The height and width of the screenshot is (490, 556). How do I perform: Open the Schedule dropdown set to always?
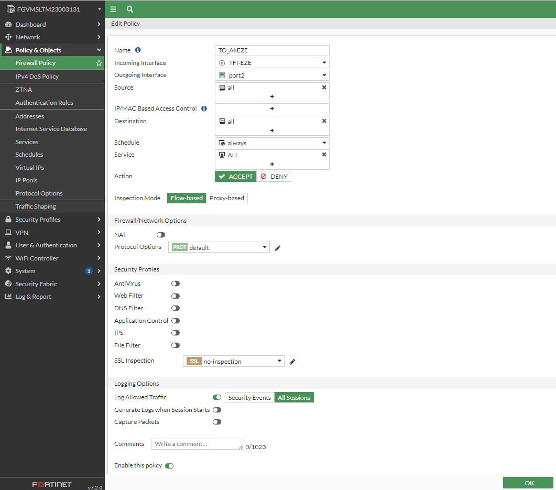[272, 143]
